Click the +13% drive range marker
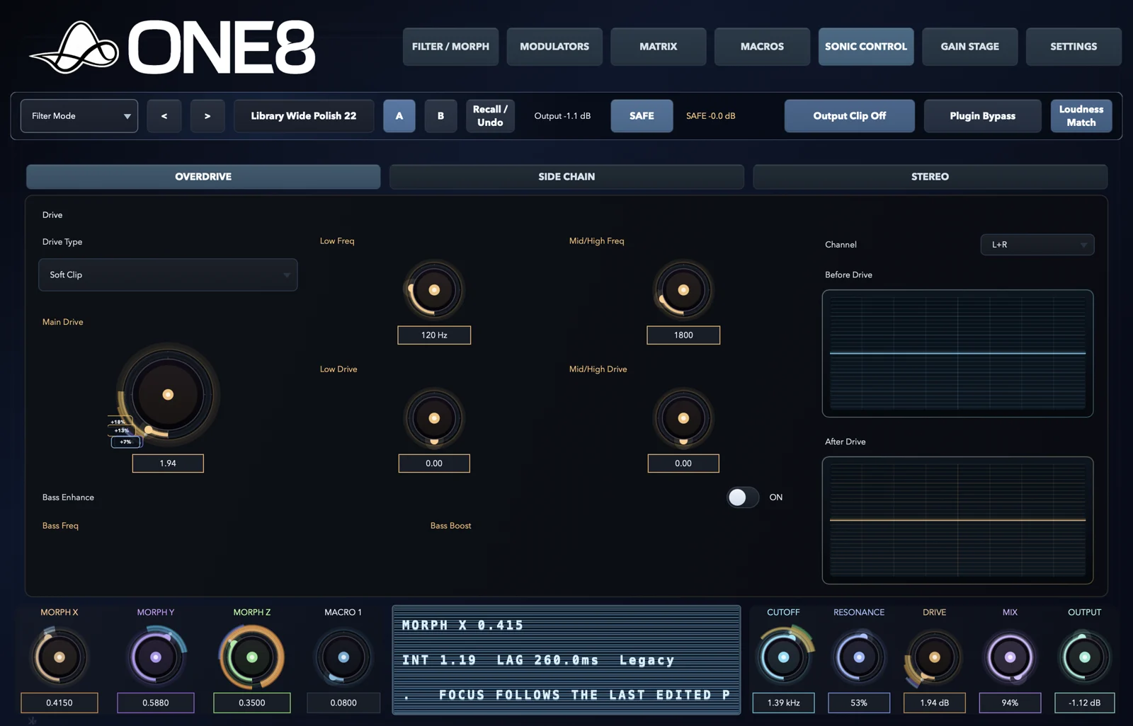This screenshot has width=1133, height=726. pos(122,430)
